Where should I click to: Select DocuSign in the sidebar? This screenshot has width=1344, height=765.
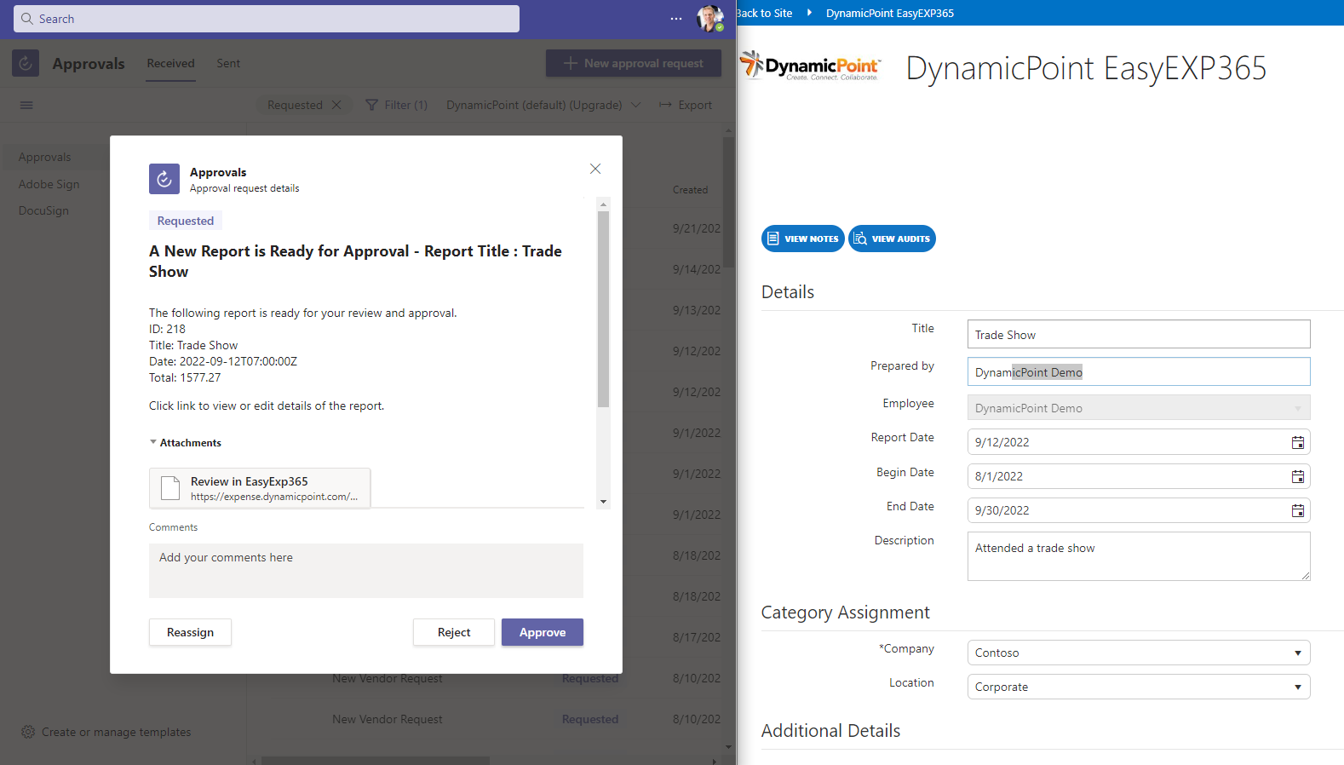click(x=44, y=210)
